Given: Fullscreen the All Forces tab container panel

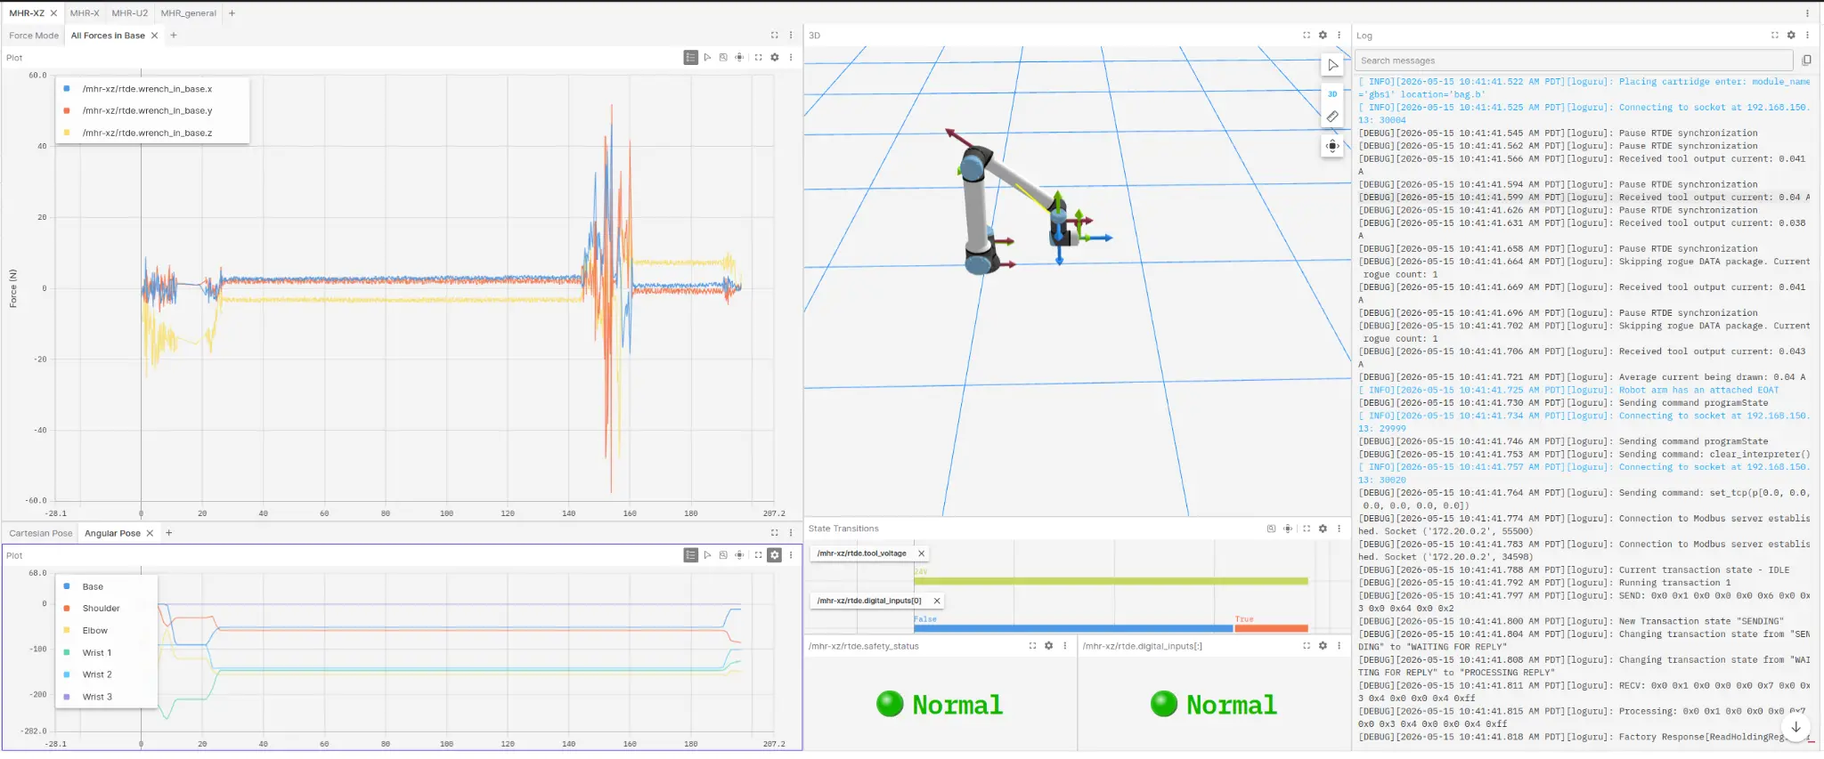Looking at the screenshot, I should click(x=774, y=36).
